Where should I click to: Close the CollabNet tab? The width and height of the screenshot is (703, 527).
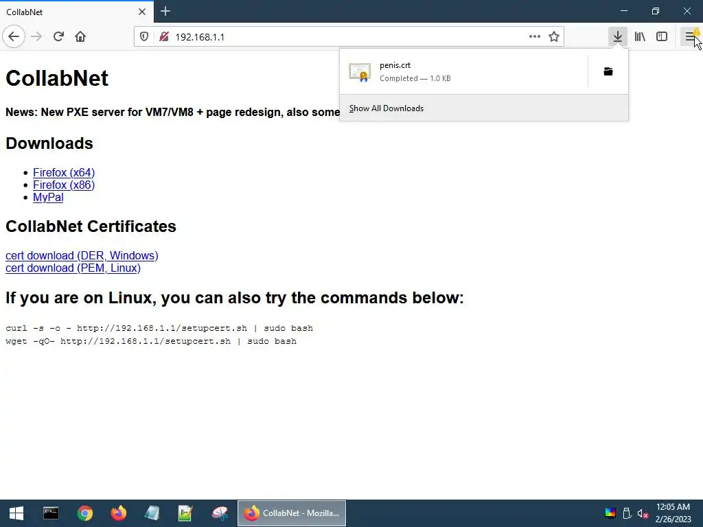141,12
